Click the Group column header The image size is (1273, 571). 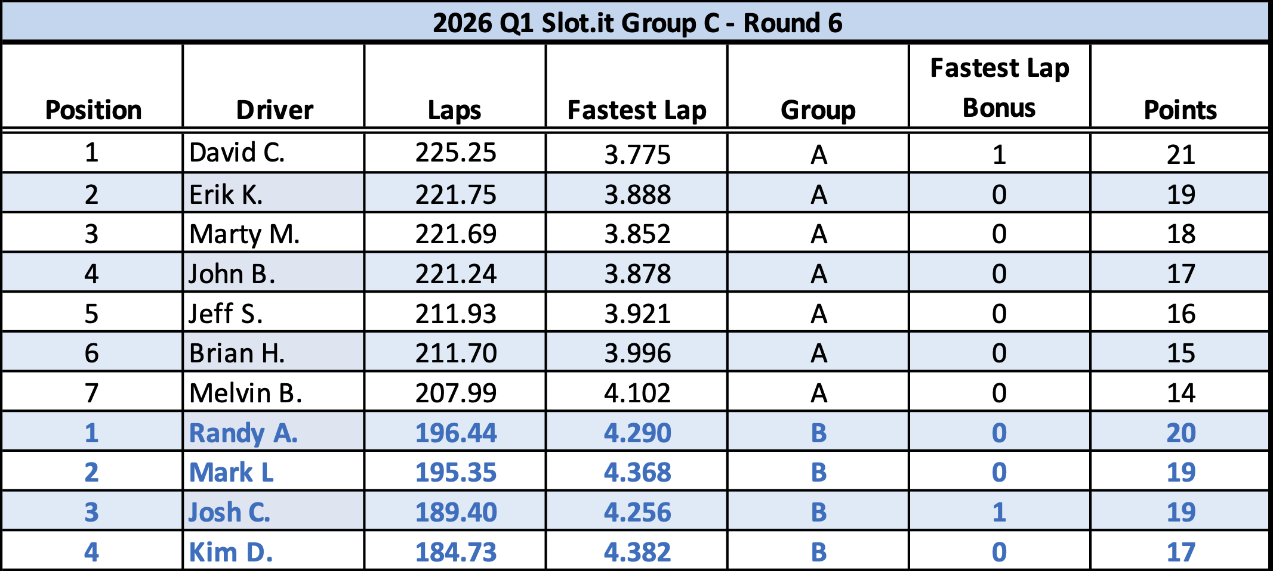818,110
